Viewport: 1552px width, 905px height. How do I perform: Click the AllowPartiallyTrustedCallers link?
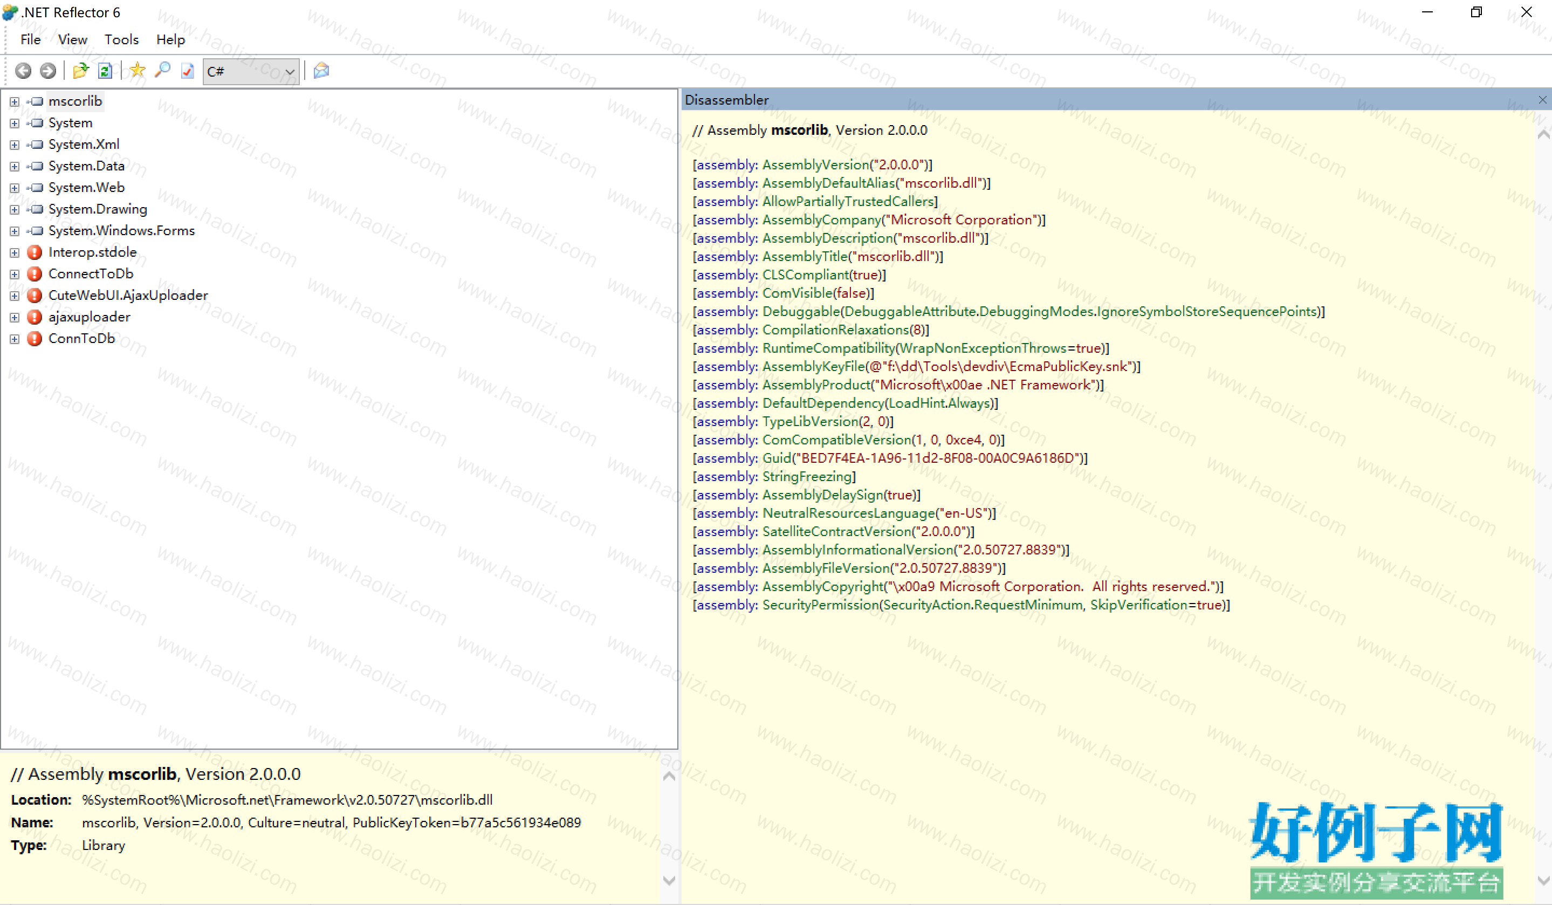(x=849, y=202)
